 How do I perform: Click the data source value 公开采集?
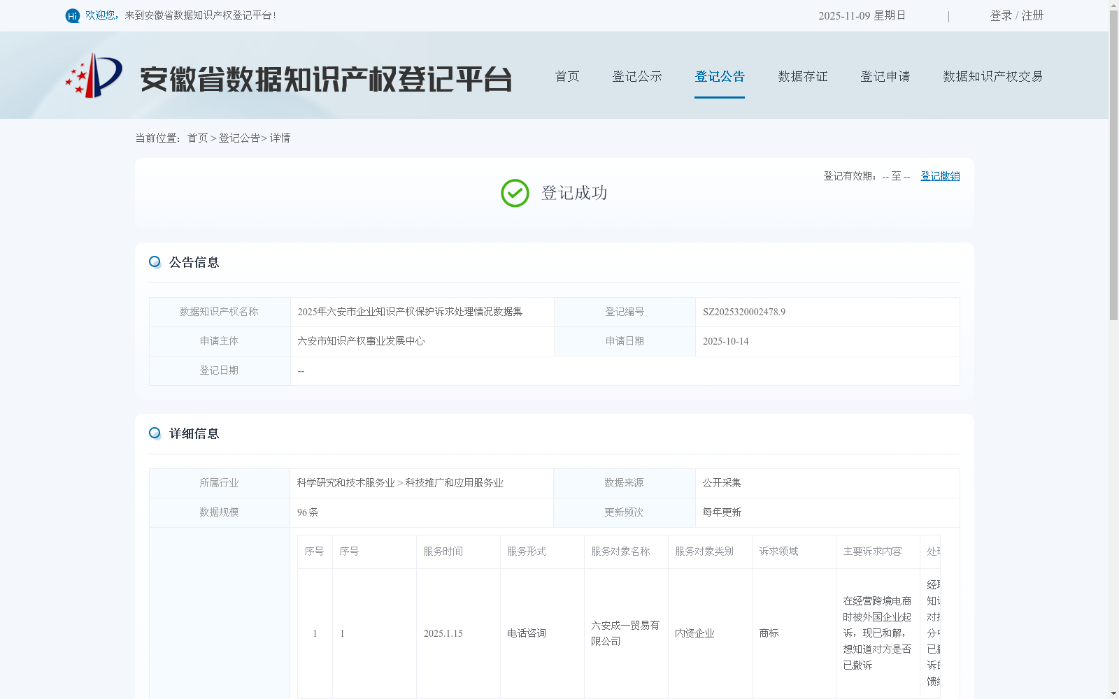(x=722, y=483)
